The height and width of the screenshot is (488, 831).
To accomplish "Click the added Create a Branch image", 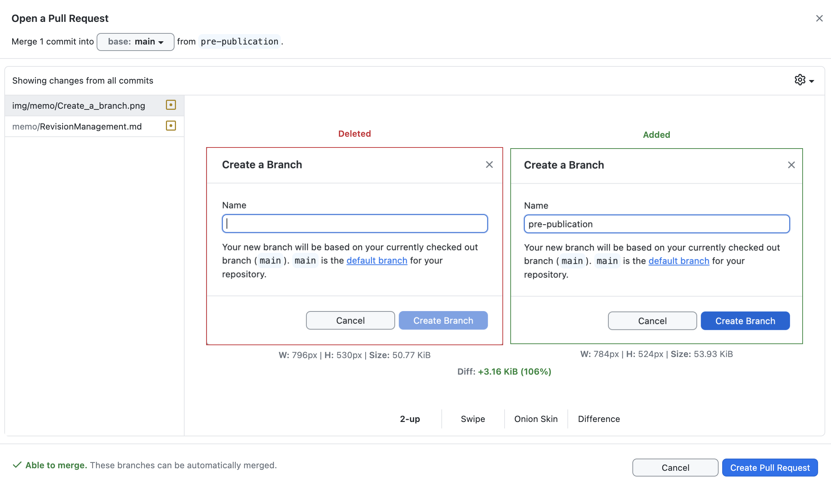I will click(x=656, y=246).
